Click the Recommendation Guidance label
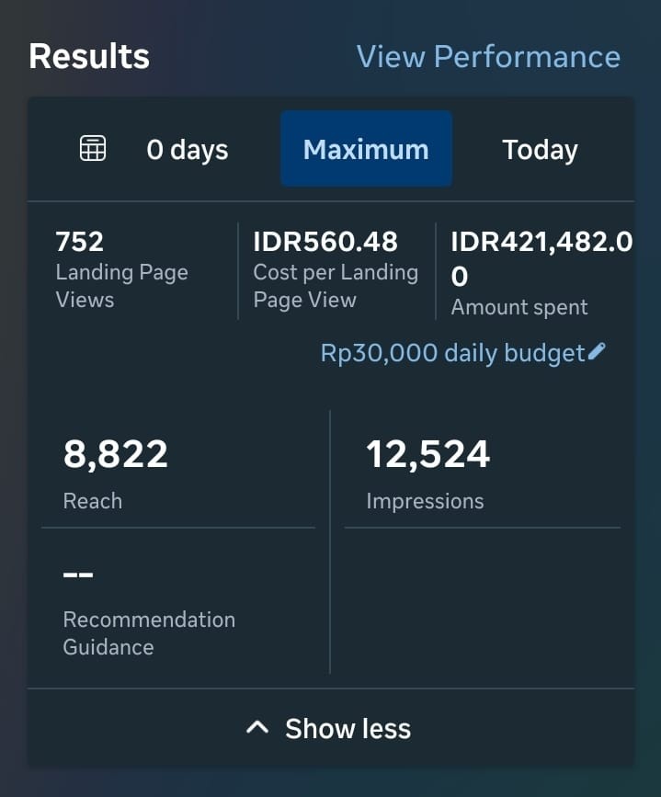This screenshot has height=797, width=661. click(x=149, y=632)
